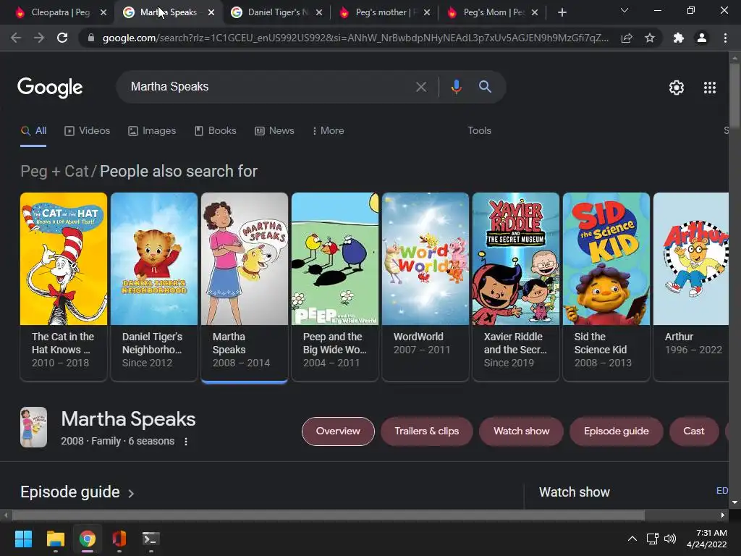Open the Windows Start menu
This screenshot has height=556, width=741.
(23, 539)
